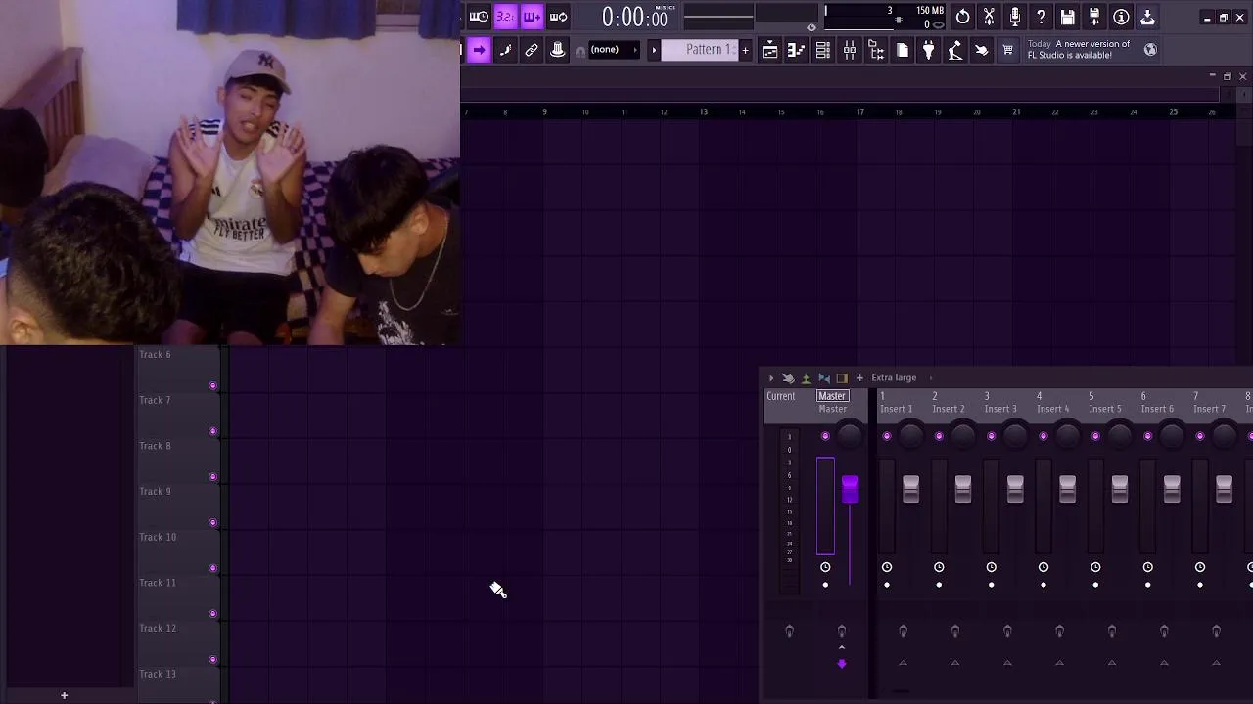Open the Browser view icon
This screenshot has width=1253, height=704.
[876, 50]
